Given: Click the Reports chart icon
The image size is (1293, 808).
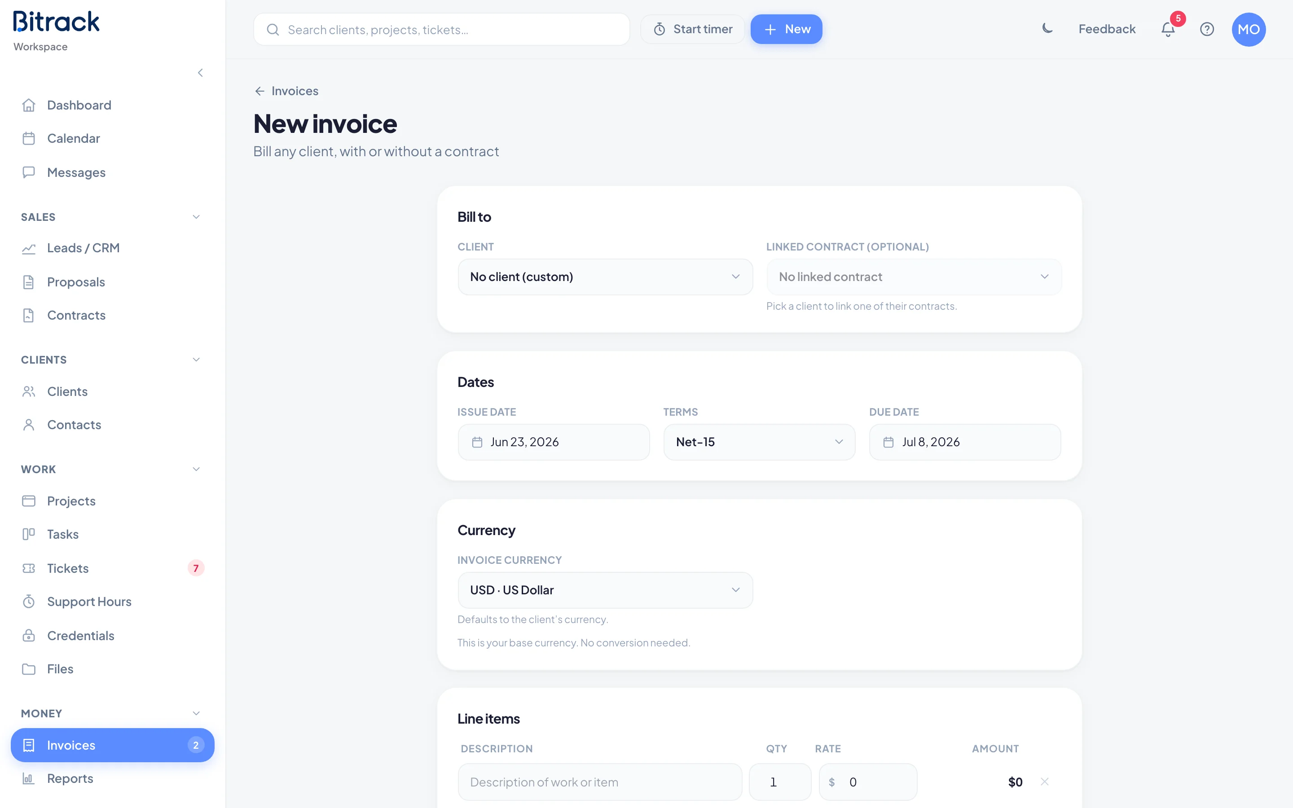Looking at the screenshot, I should 29,779.
